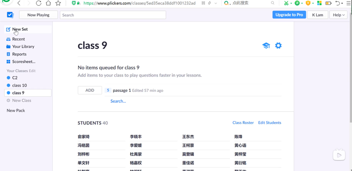This screenshot has width=352, height=171.
Task: Click Upgrade to Pro button
Action: [289, 15]
